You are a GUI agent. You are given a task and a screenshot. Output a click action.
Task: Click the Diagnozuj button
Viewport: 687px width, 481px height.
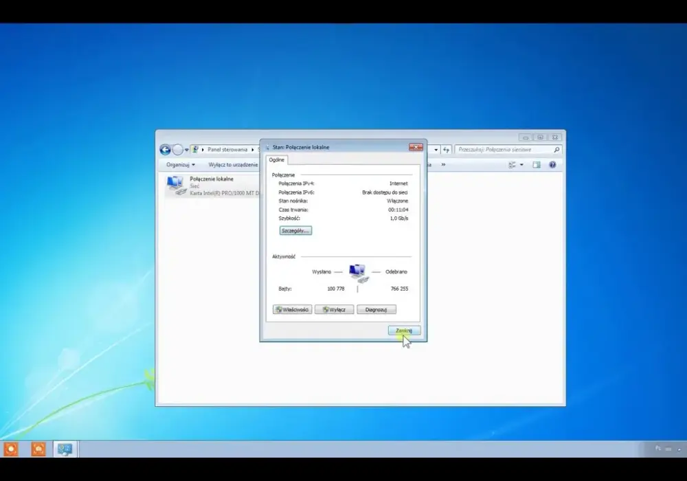[376, 309]
